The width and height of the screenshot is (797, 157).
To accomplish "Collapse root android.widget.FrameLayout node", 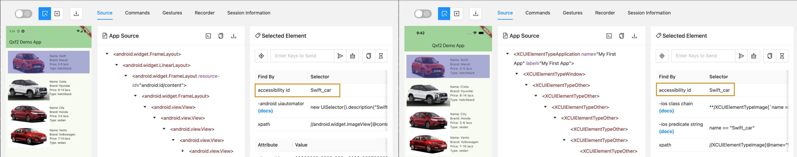I will [107, 54].
